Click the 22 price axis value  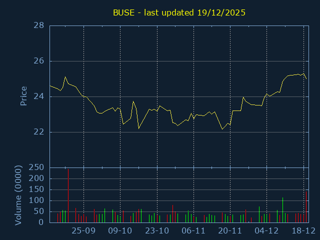[38, 132]
